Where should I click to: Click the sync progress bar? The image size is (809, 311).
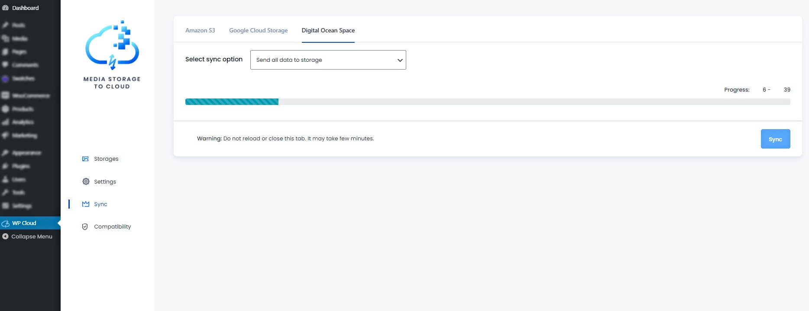click(488, 102)
